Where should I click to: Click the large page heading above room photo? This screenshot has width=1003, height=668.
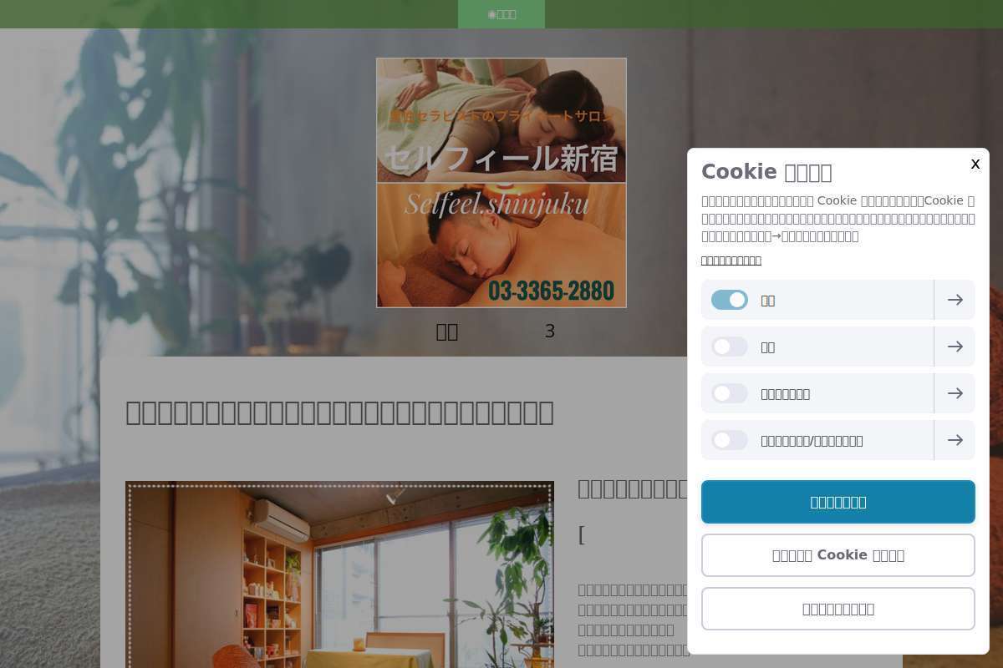[x=339, y=412]
